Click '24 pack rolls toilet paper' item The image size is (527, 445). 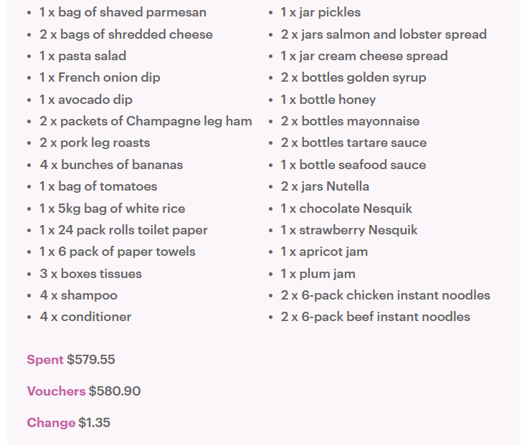tap(123, 230)
